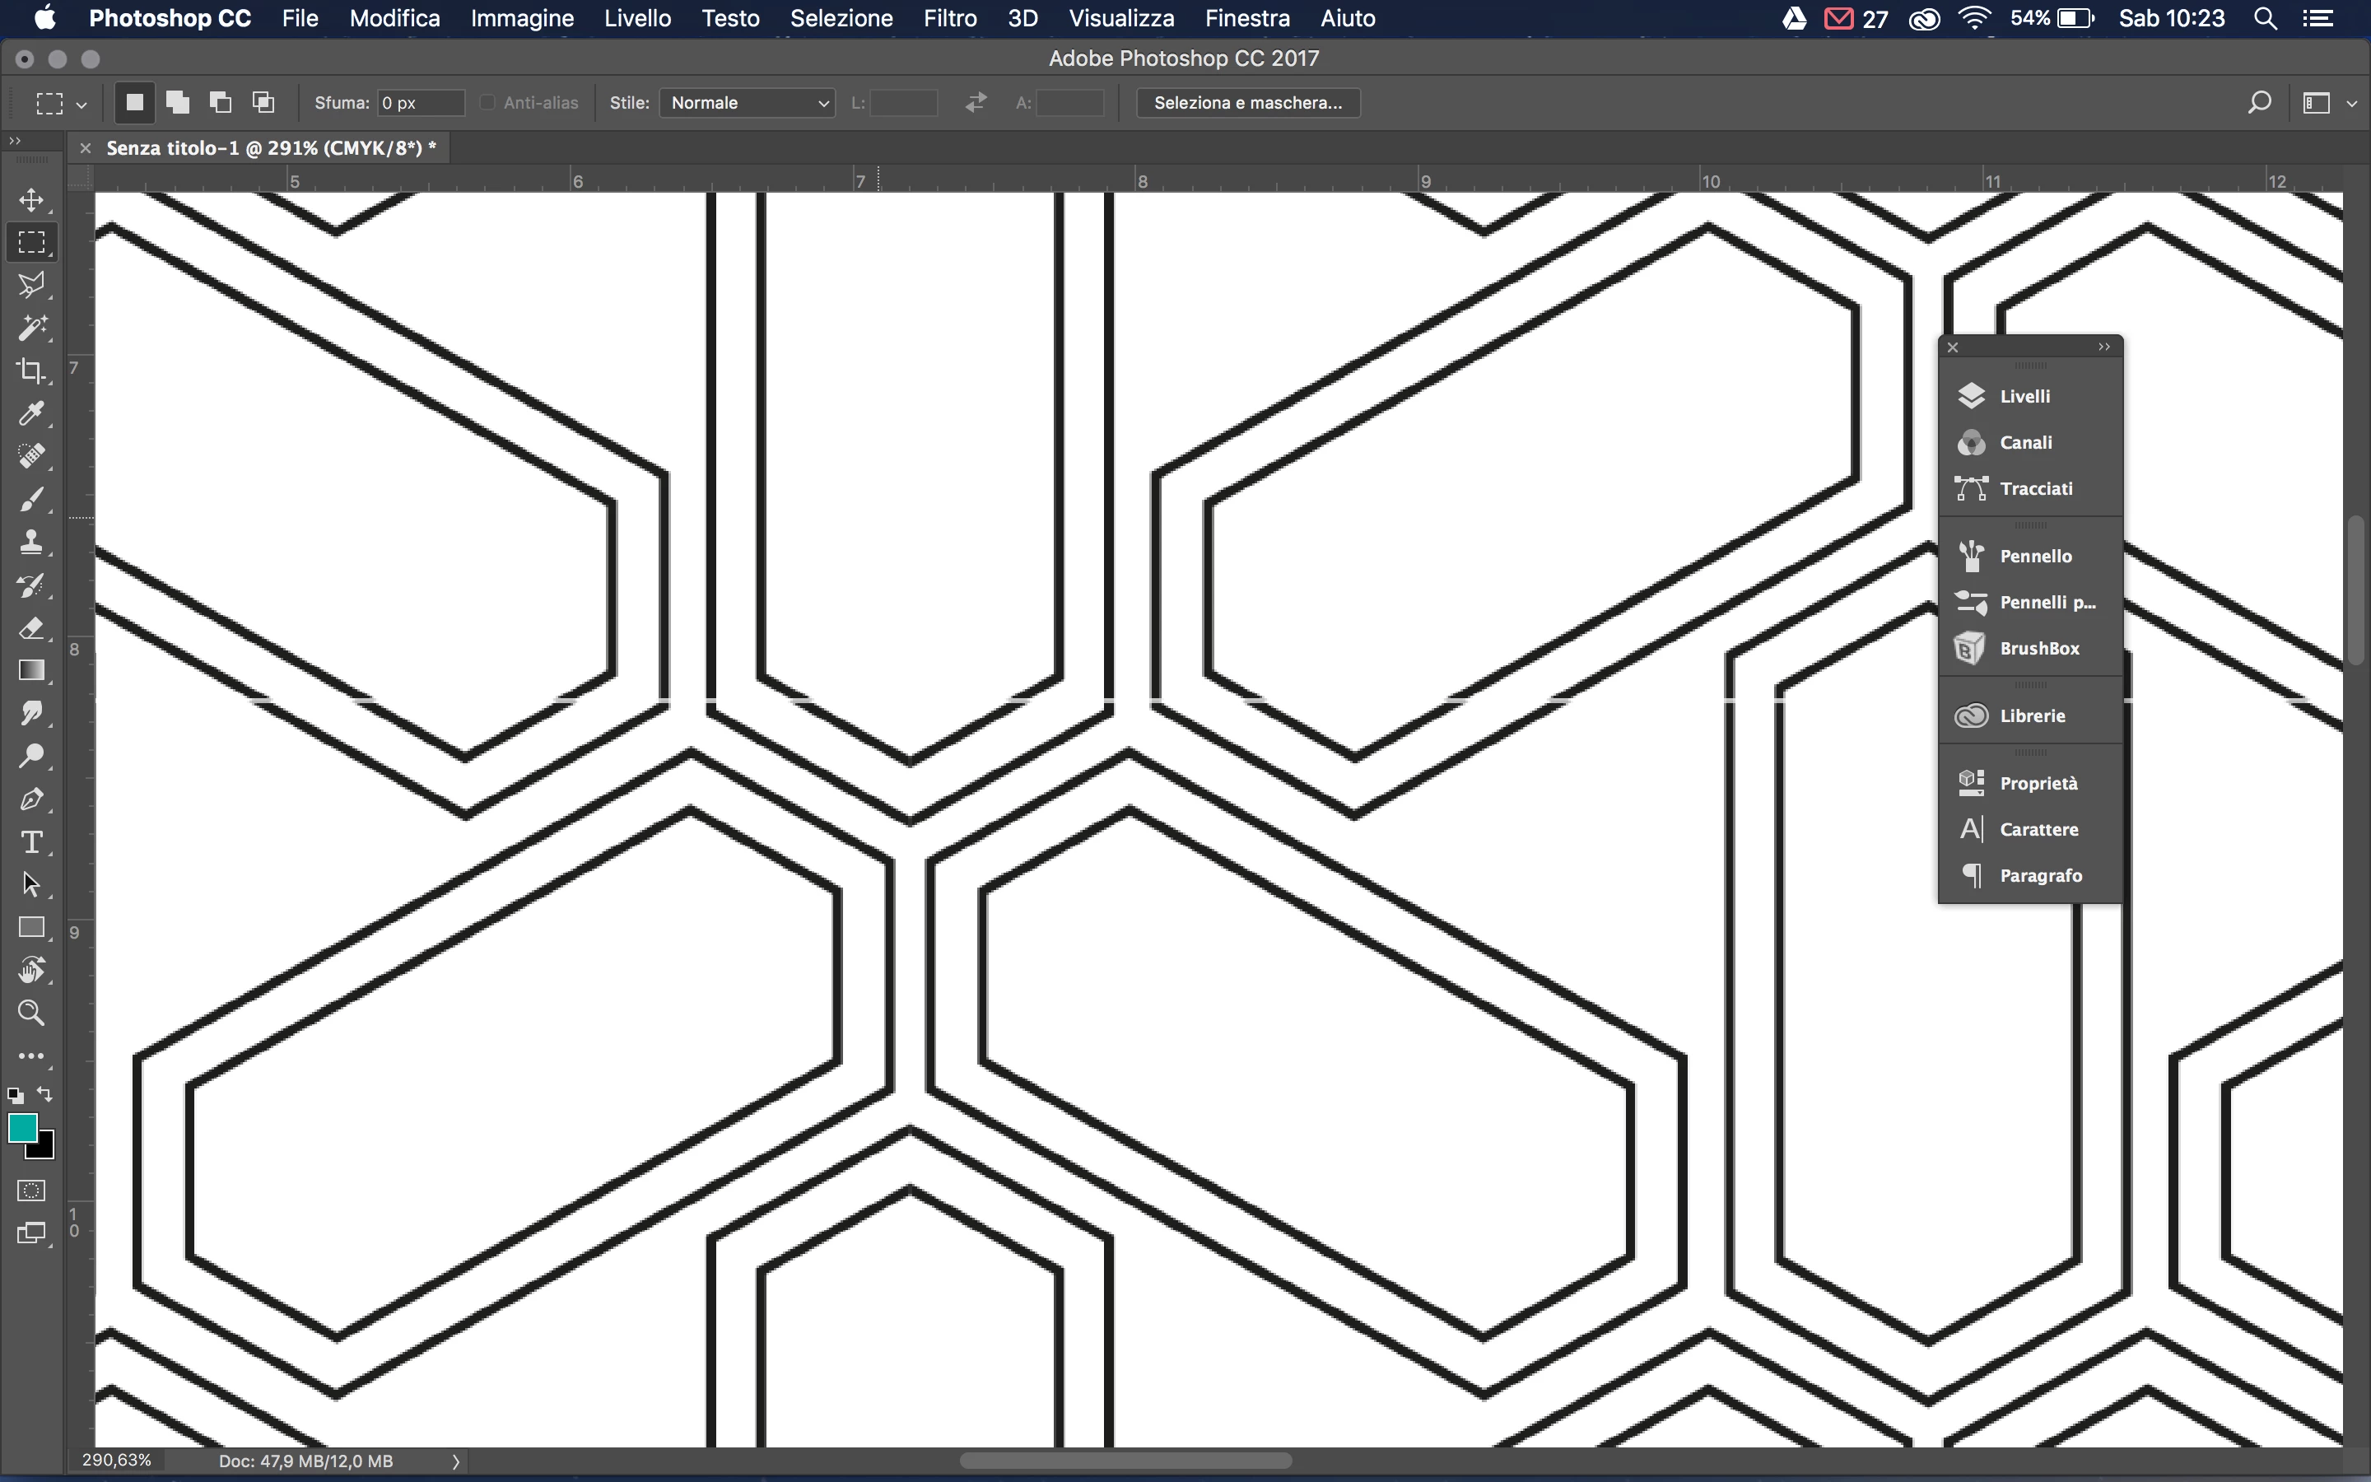Toggle Quick Mask mode

pos(31,1190)
